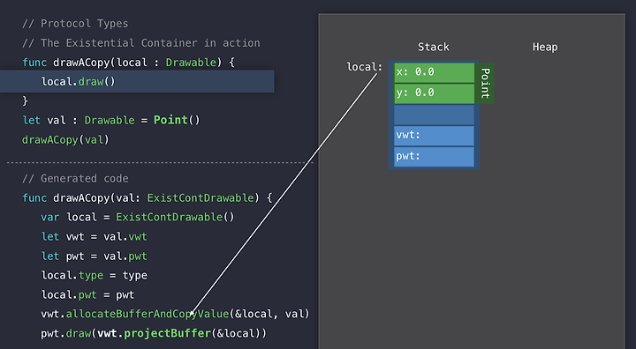Select the vertical Point type label

point(485,83)
